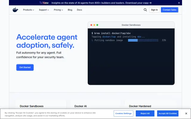This screenshot has width=191, height=119.
Task: Expand the Products menu
Action: click(29, 10)
